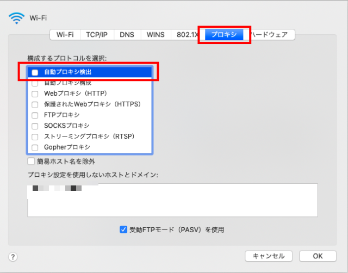The image size is (348, 273).
Task: Uncheck 受動FTPモード (PASV) を使用
Action: [x=123, y=229]
